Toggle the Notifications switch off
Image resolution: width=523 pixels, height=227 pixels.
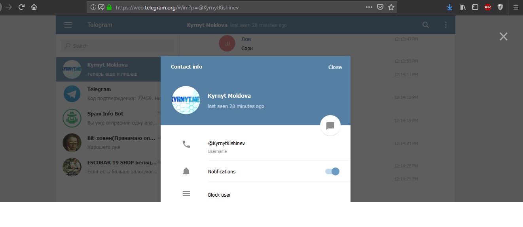pyautogui.click(x=332, y=171)
